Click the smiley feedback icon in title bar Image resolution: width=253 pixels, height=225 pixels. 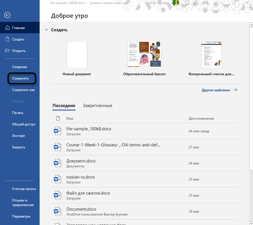pos(187,2)
